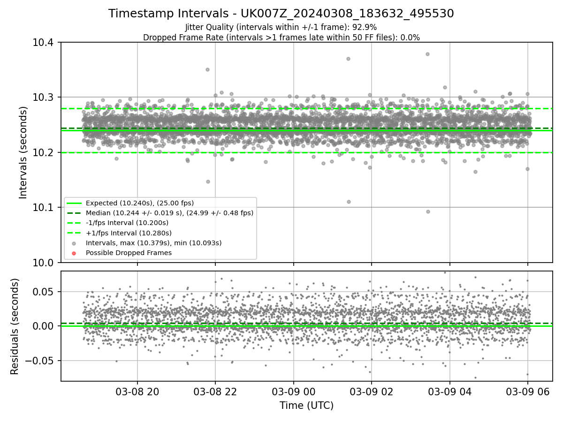Click the 'Intervals (seconds)' y-axis label
This screenshot has width=563, height=422.
[23, 152]
